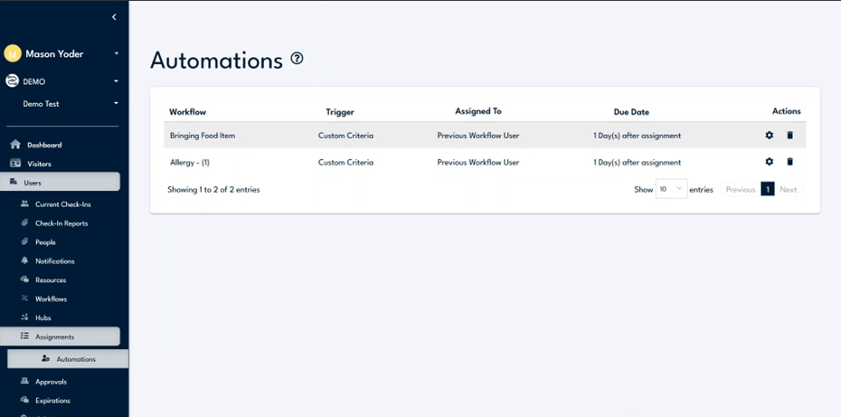Delete the Bringing Food Item automation

pos(789,136)
